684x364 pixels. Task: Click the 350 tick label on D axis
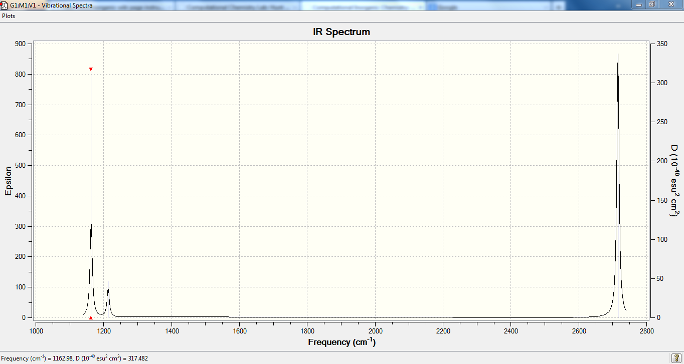(661, 44)
